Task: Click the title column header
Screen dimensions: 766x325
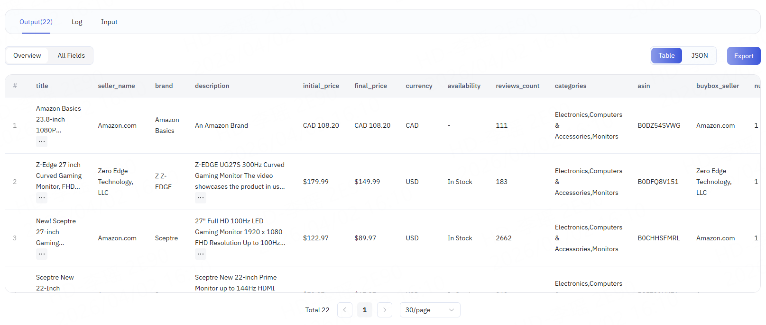Action: (x=42, y=86)
